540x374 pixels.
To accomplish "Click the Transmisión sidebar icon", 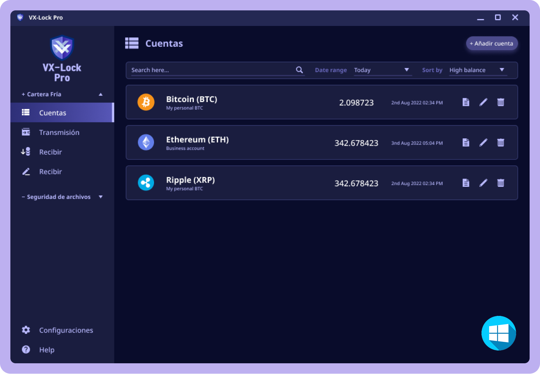I will (26, 132).
